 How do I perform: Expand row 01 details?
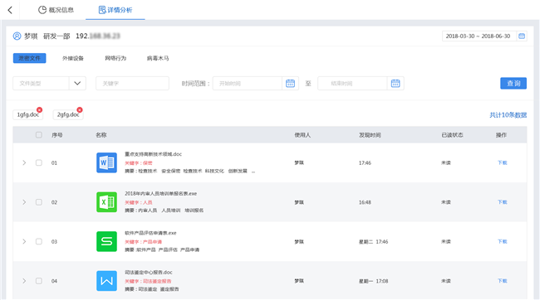[x=24, y=162]
